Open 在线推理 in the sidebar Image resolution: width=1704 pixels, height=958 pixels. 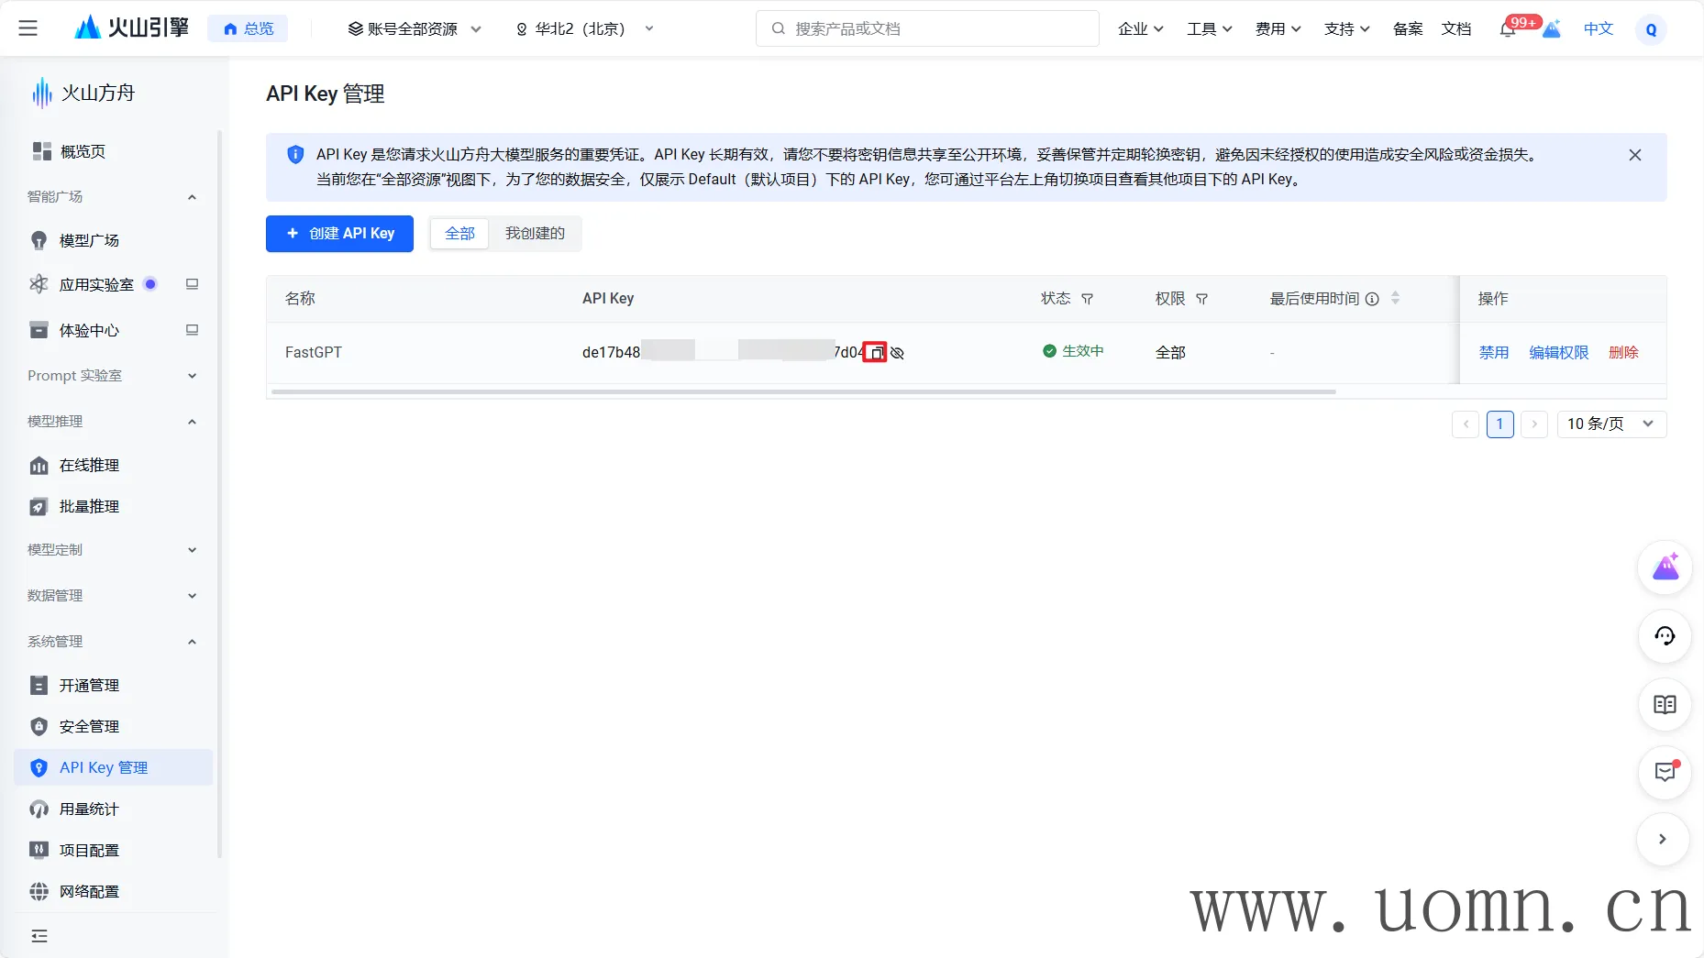[x=89, y=466]
